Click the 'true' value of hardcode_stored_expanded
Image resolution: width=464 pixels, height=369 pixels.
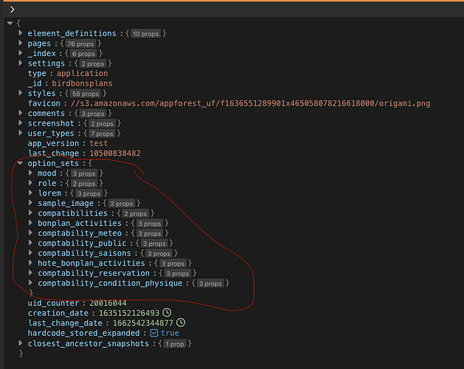pyautogui.click(x=170, y=333)
